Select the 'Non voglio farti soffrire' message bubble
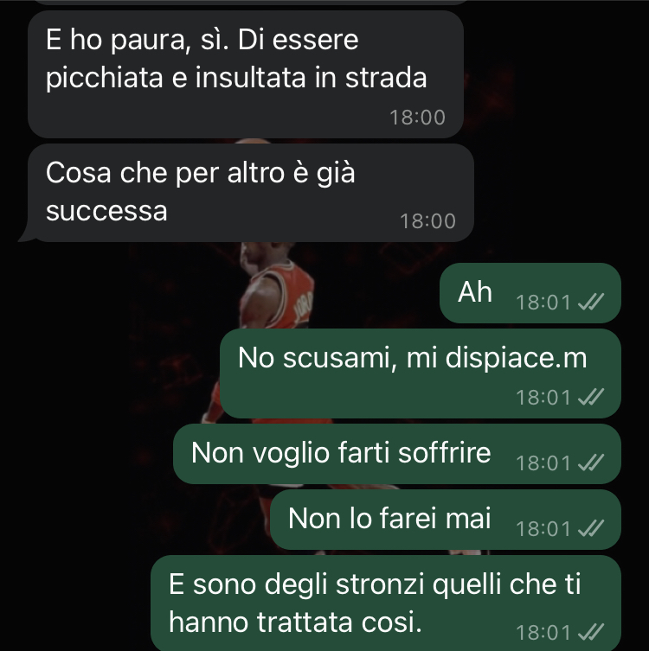Screen dimensions: 649x651 click(x=397, y=454)
